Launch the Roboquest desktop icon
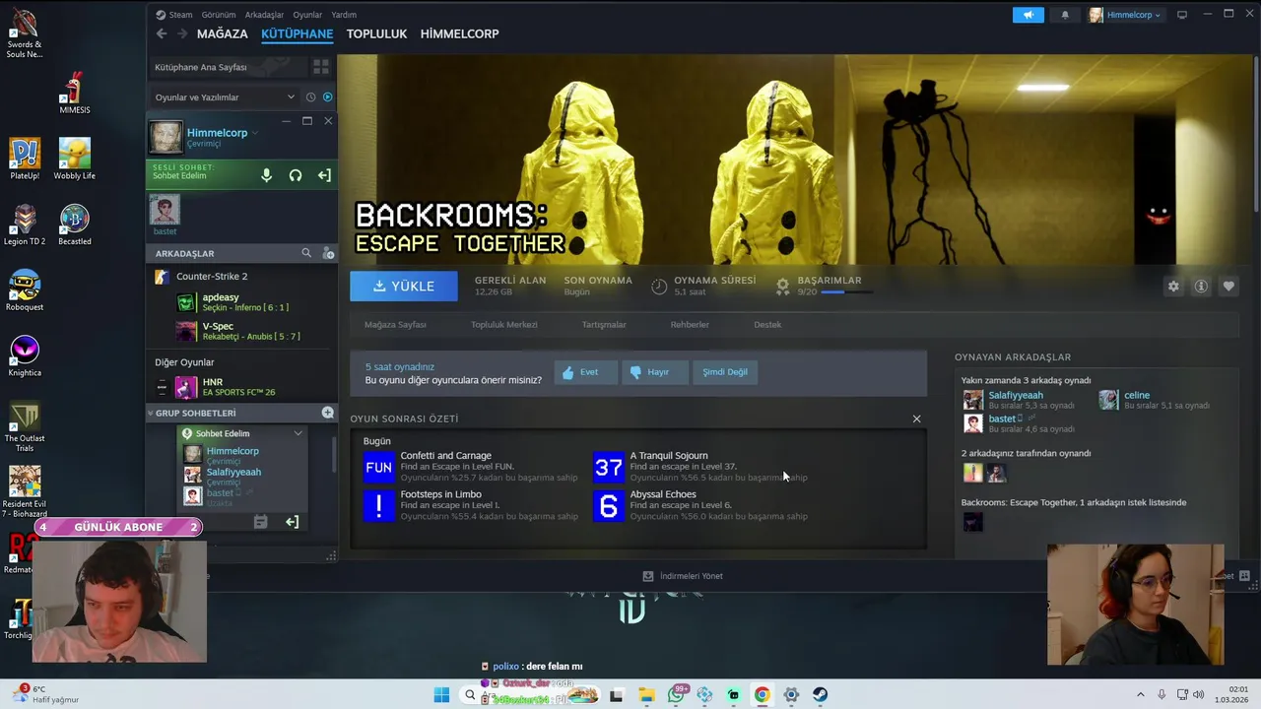 coord(25,290)
